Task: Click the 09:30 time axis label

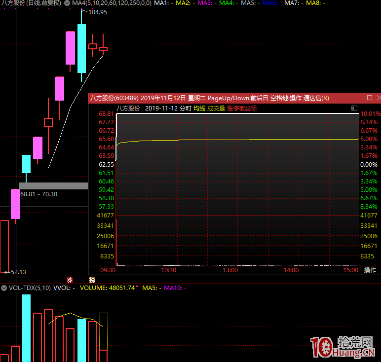Action: point(108,270)
